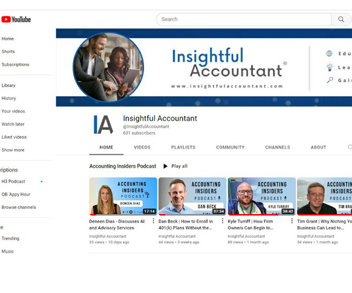Go to the COMMUNITY tab
The width and height of the screenshot is (352, 293).
tap(230, 147)
